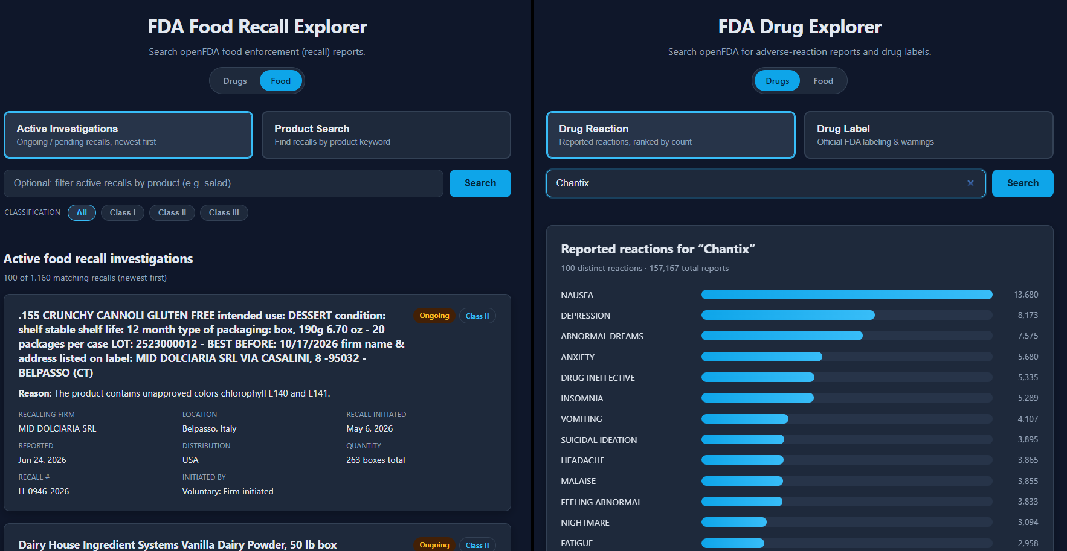Click the food recall filter input field
Screen dimensions: 1067x551
click(224, 183)
